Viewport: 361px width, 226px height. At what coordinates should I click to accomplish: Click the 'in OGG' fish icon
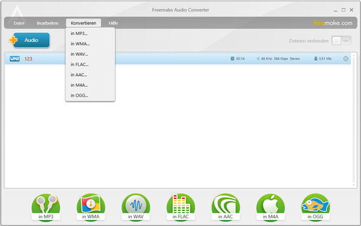[x=315, y=207]
